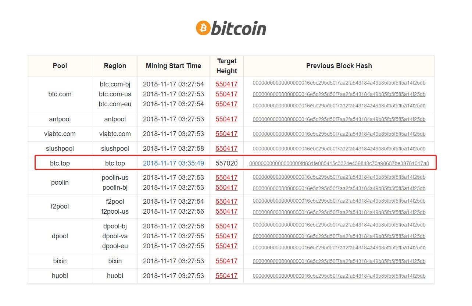Click bixin target height 550417
Screen dimensions: 472x306
click(226, 261)
